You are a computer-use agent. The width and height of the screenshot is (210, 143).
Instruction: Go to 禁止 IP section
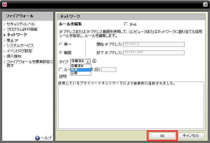(x=13, y=40)
